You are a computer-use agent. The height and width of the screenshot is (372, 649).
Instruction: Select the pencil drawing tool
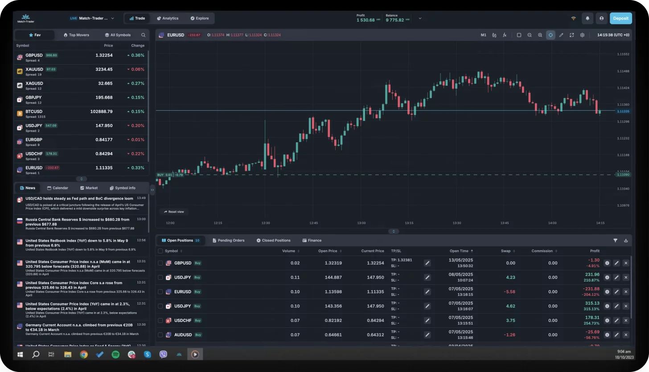561,35
